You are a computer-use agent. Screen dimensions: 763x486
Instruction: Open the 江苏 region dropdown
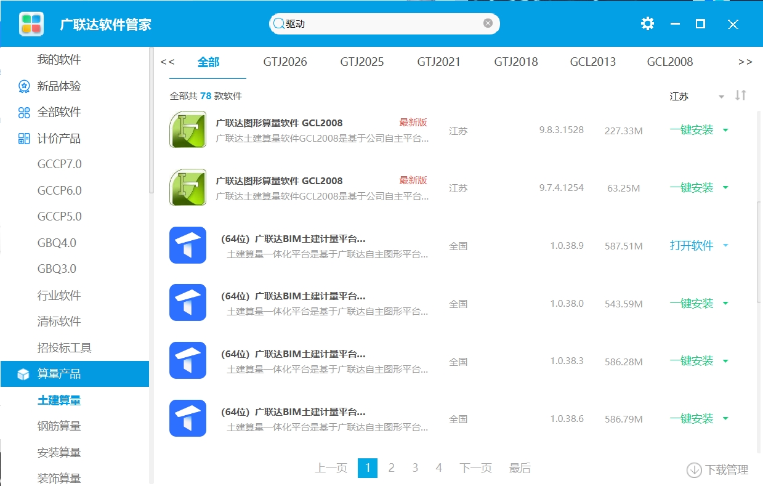pos(697,97)
